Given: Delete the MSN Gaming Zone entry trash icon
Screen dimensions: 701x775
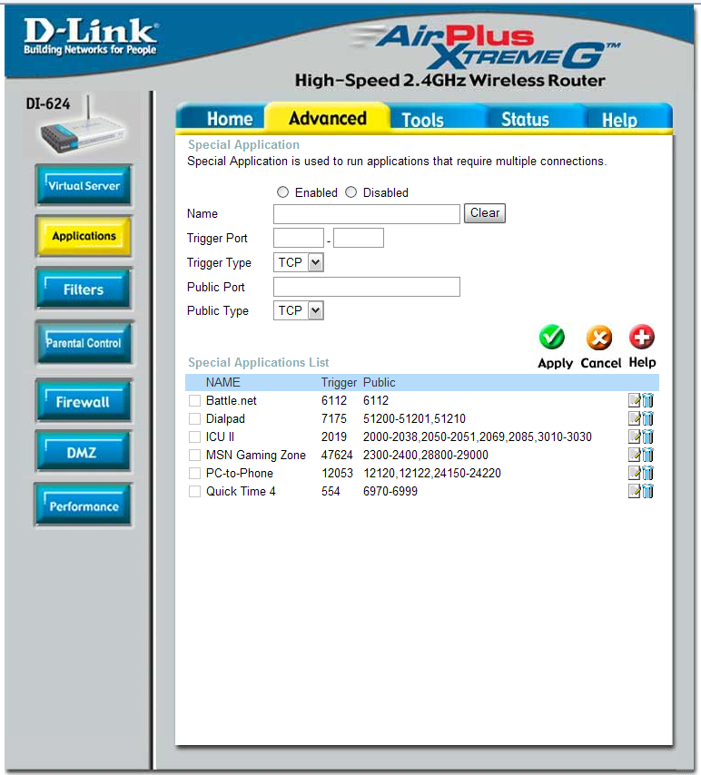Looking at the screenshot, I should pyautogui.click(x=647, y=455).
